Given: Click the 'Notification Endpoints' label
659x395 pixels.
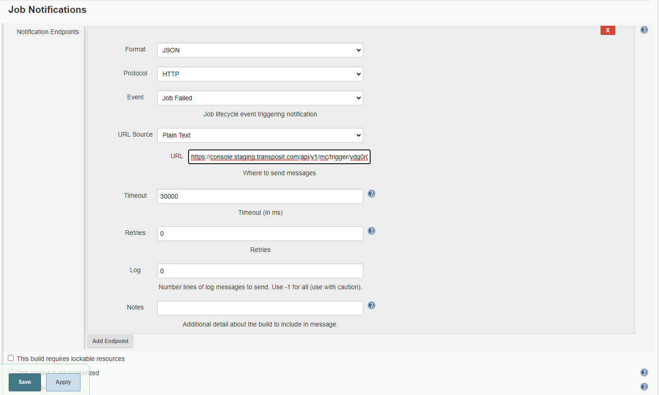Looking at the screenshot, I should (48, 32).
